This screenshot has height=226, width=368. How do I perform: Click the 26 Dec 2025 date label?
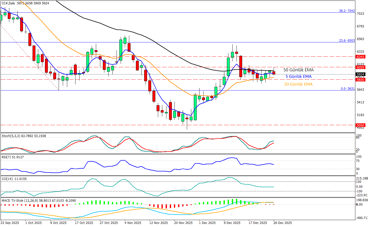click(x=283, y=223)
